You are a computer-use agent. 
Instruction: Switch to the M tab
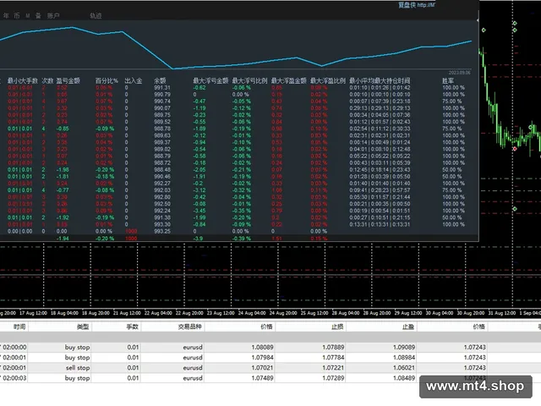(28, 15)
